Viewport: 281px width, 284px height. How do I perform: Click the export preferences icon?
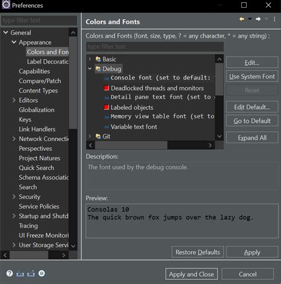coord(31,274)
